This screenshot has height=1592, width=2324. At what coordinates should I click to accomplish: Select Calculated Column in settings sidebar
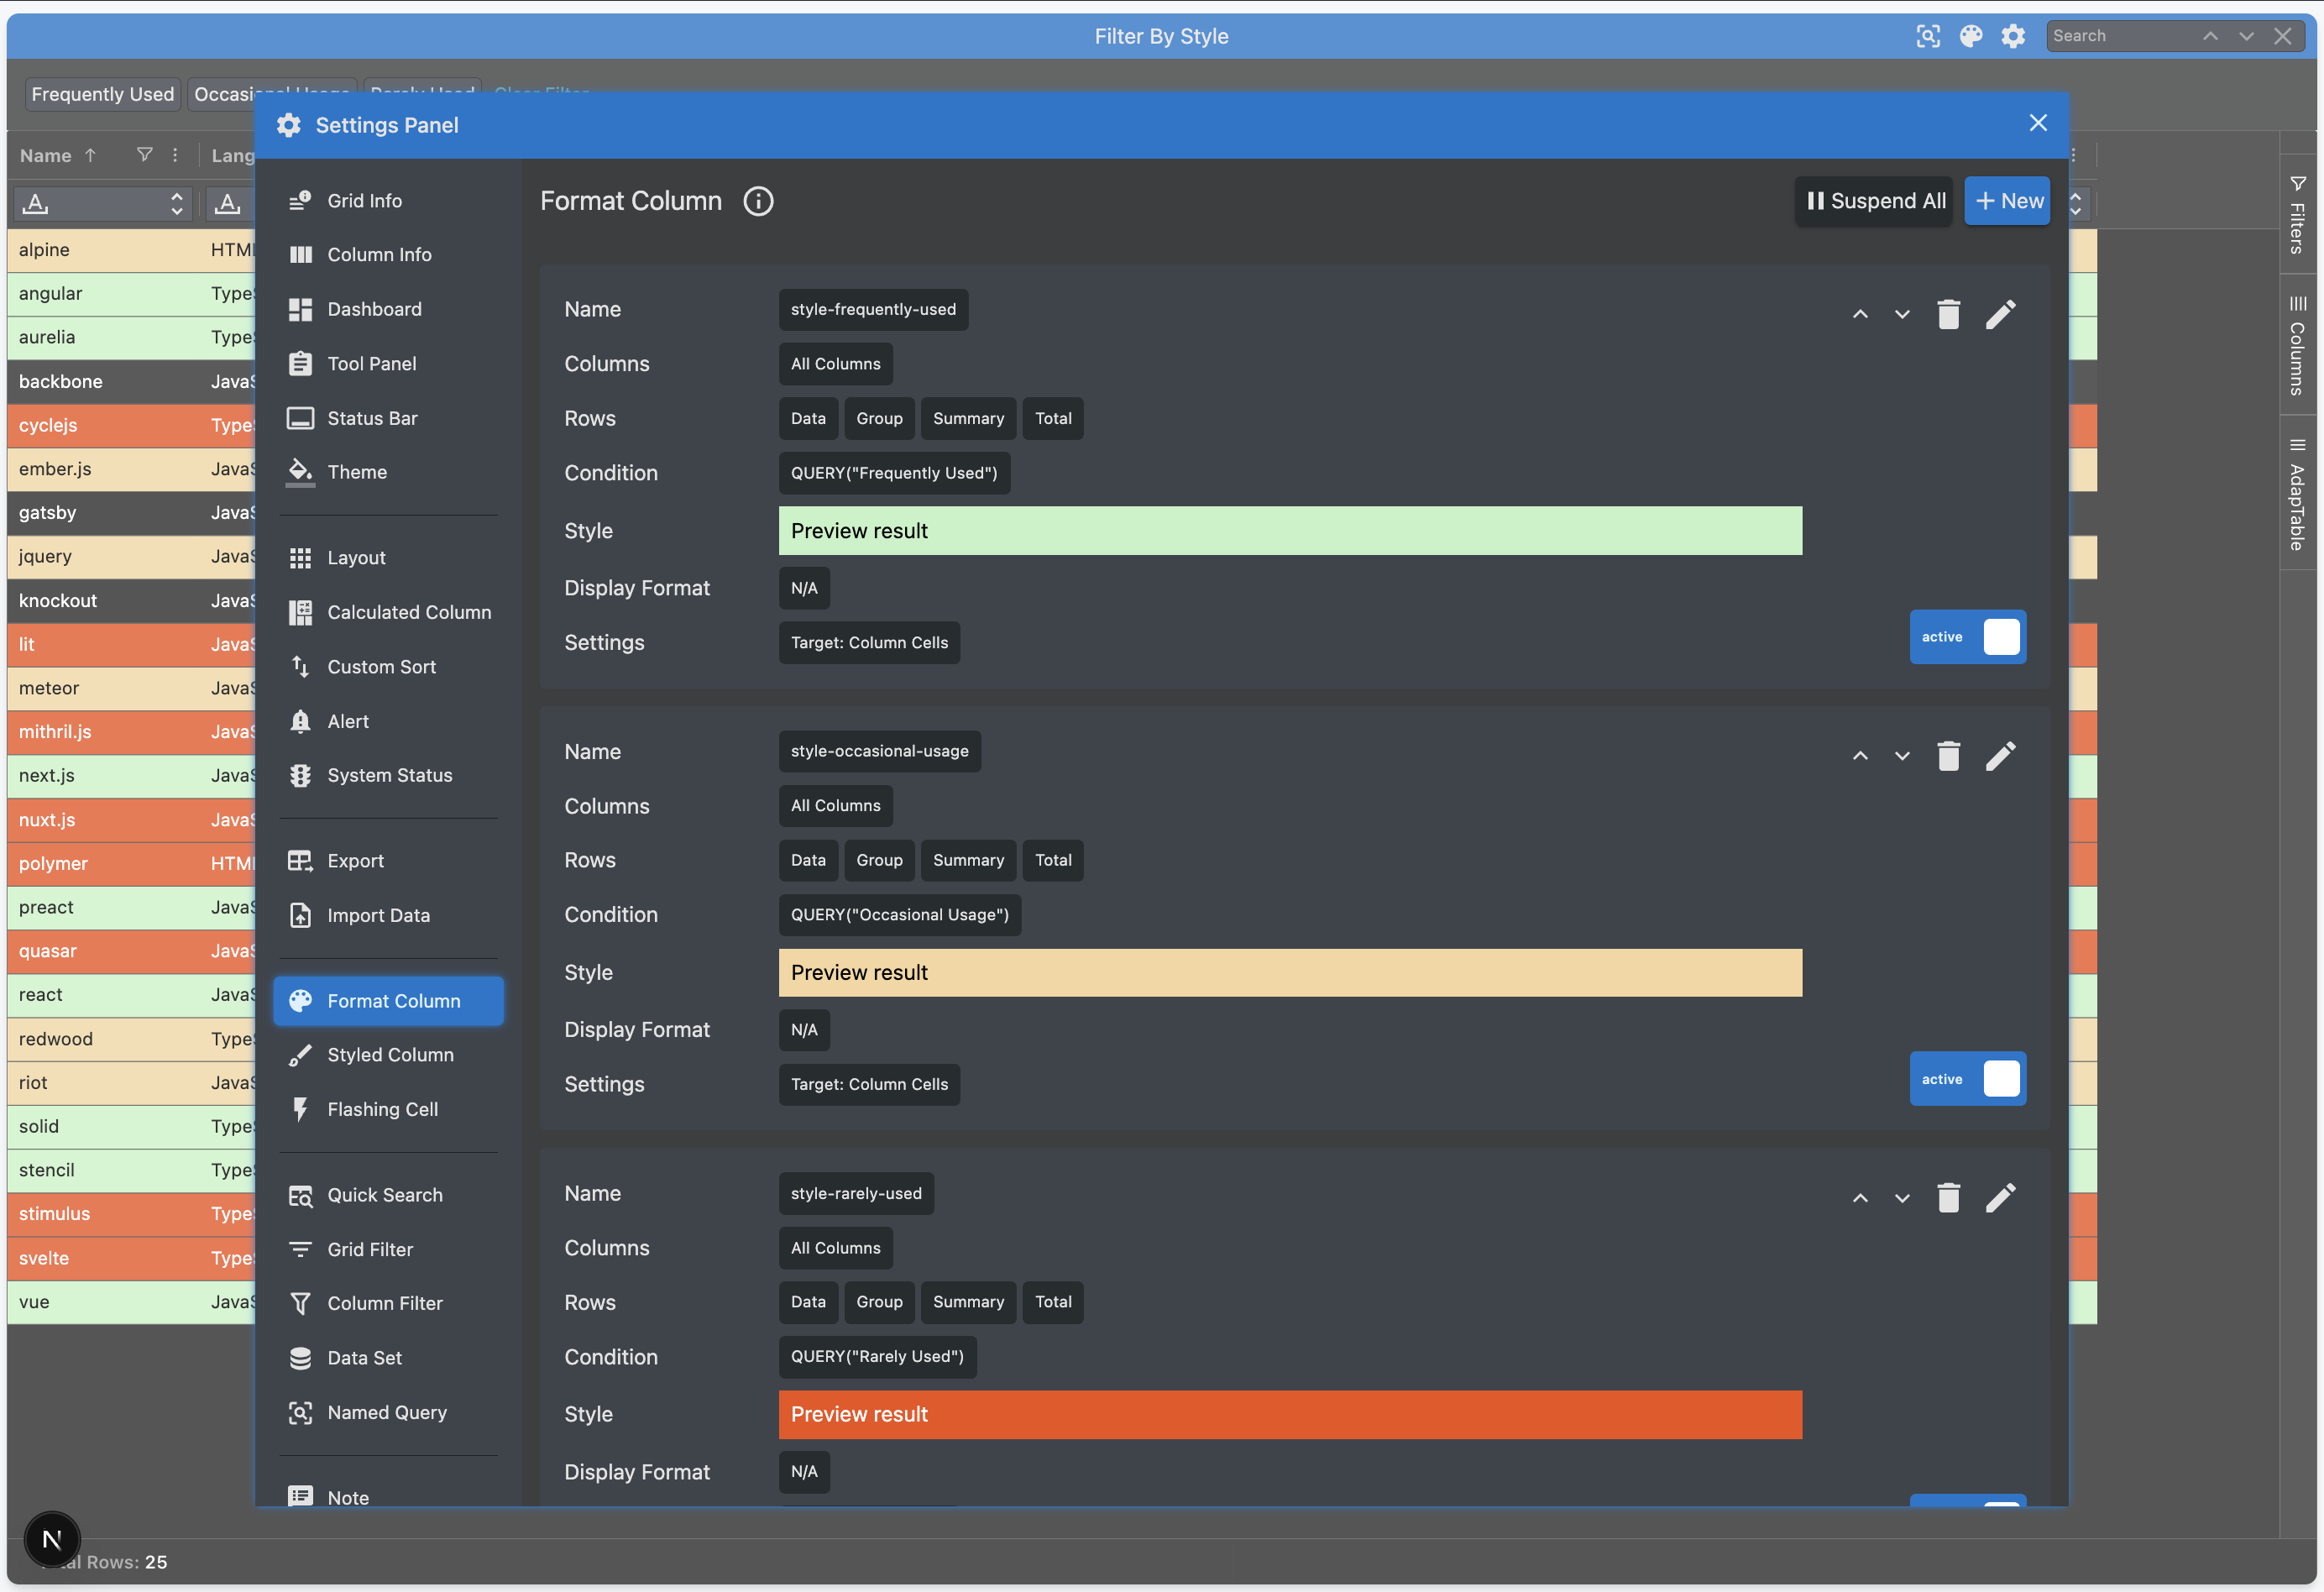409,612
